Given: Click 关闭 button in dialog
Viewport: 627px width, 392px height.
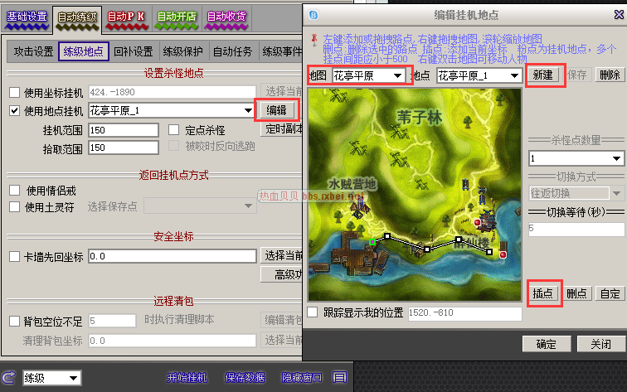Looking at the screenshot, I should click(x=600, y=344).
